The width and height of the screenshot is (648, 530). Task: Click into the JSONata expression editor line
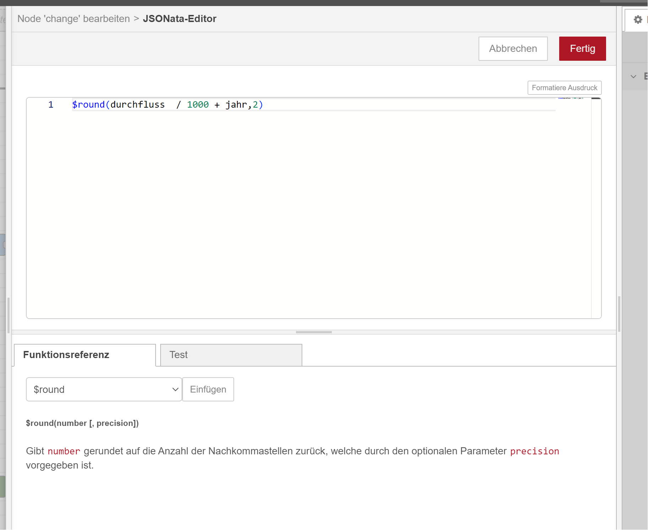point(314,105)
